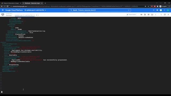
Task: Close the Cloud Shell panel
Action: 168,14
